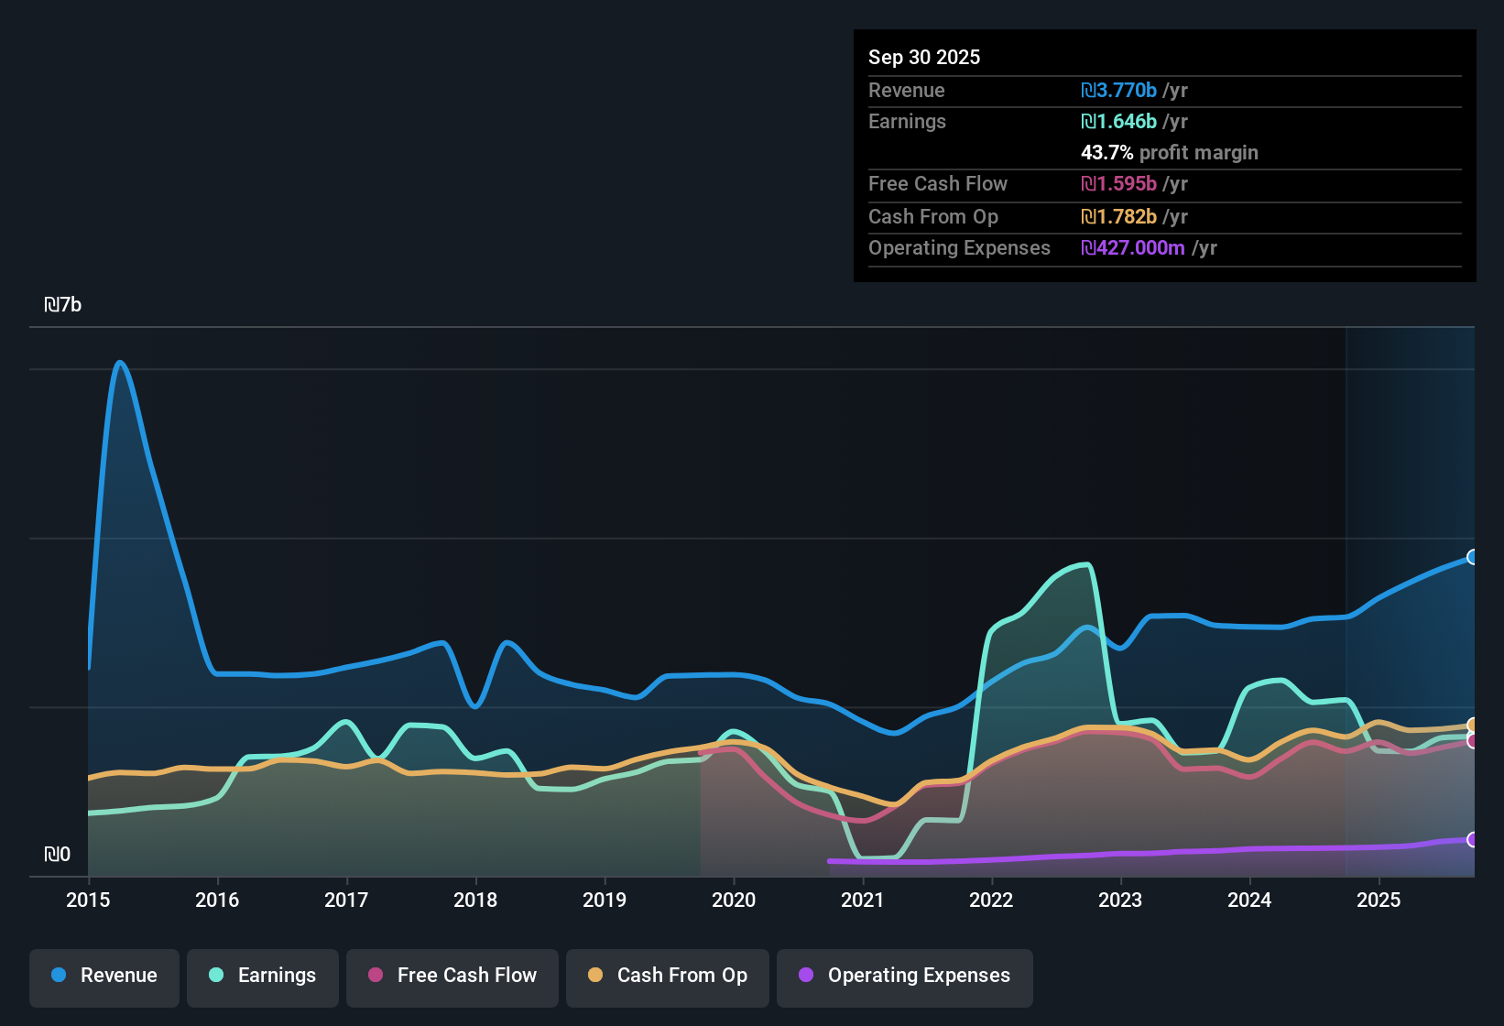1504x1026 pixels.
Task: Click the Earnings row label in tooltip
Action: pos(907,122)
